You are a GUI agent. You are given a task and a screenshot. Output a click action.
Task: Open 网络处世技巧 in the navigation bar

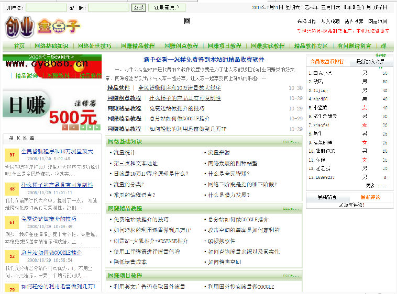[x=95, y=46]
